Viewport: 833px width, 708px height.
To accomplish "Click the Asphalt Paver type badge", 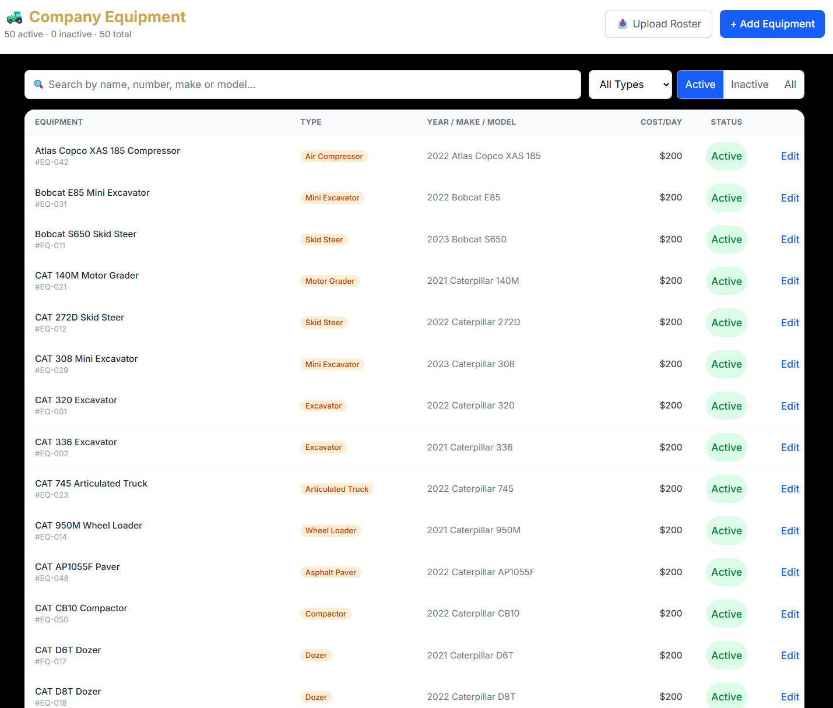I will point(331,572).
